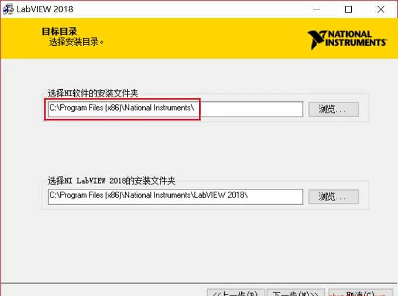This screenshot has width=398, height=296.
Task: Click the 选择NI LabVIEW 2018的安装文件夹 label
Action: [112, 181]
